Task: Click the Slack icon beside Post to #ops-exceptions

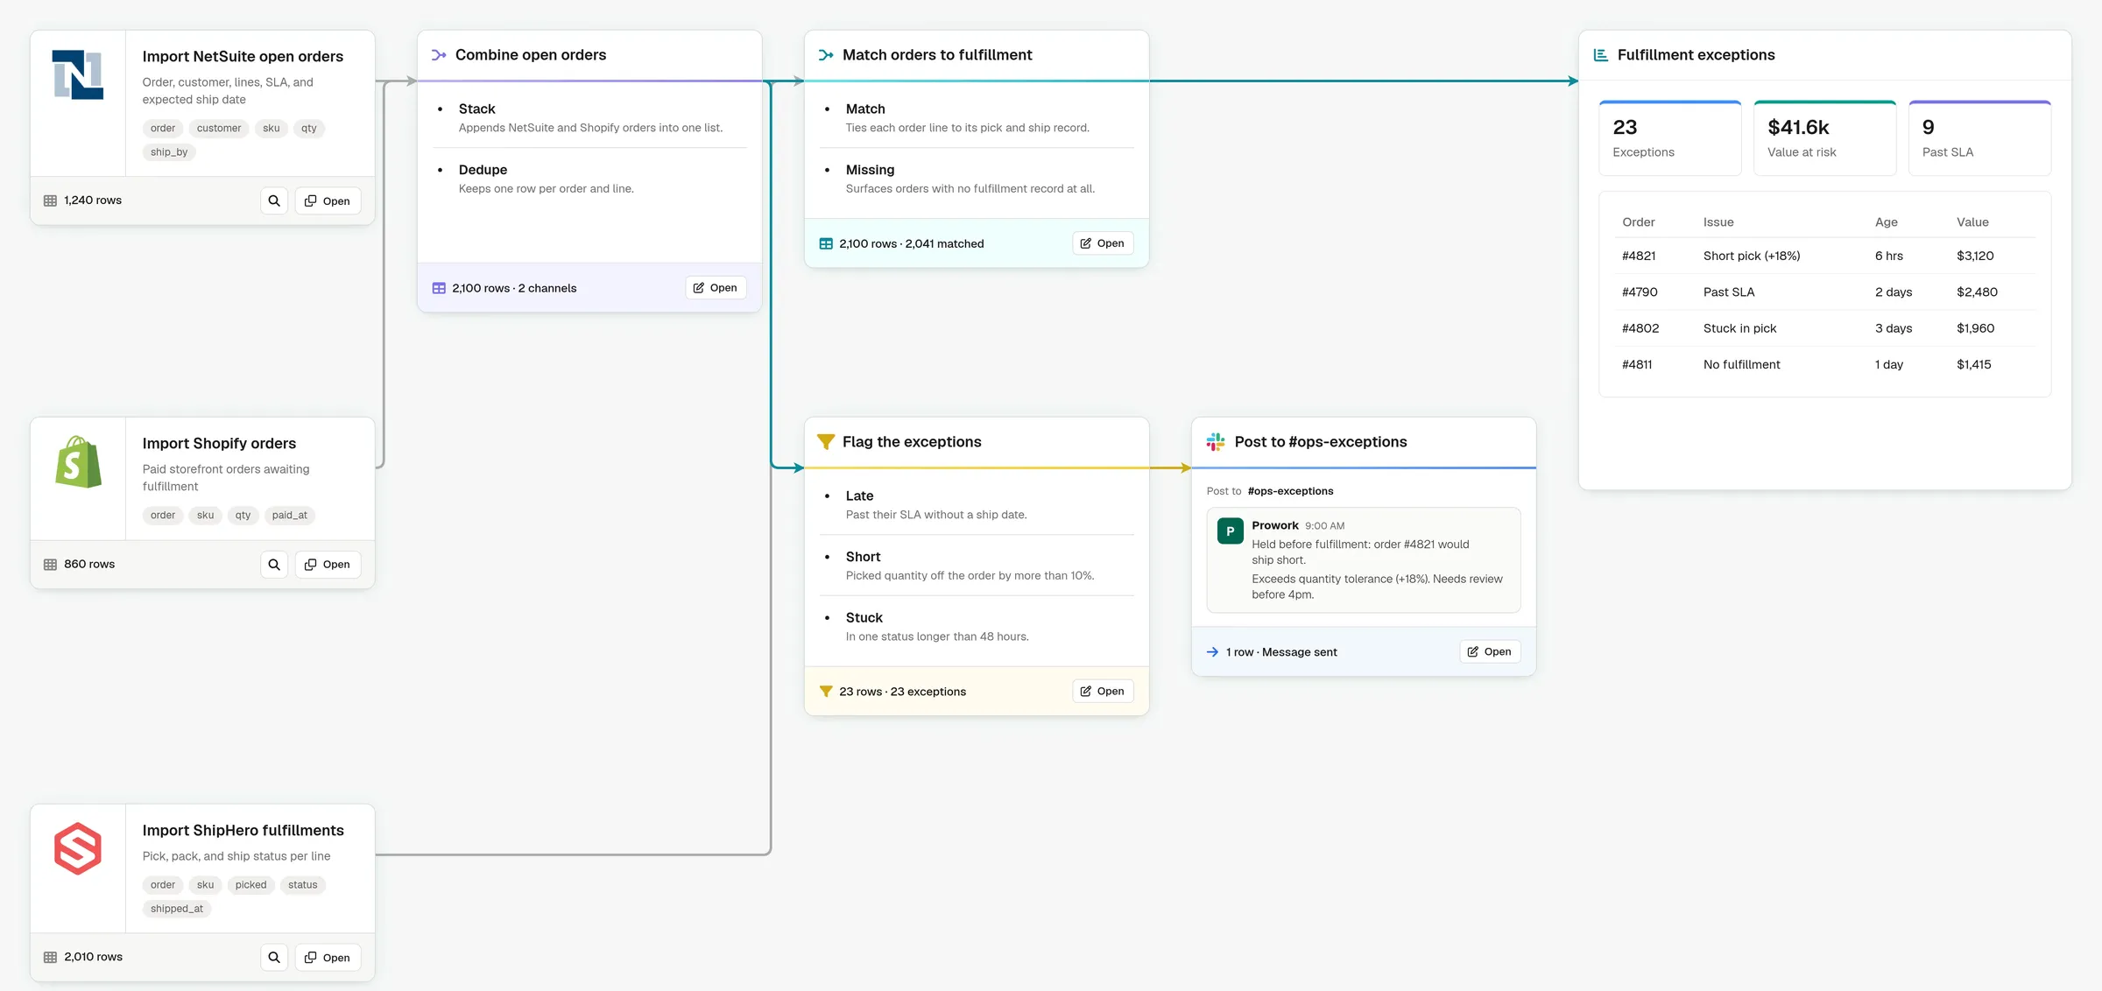Action: point(1216,442)
